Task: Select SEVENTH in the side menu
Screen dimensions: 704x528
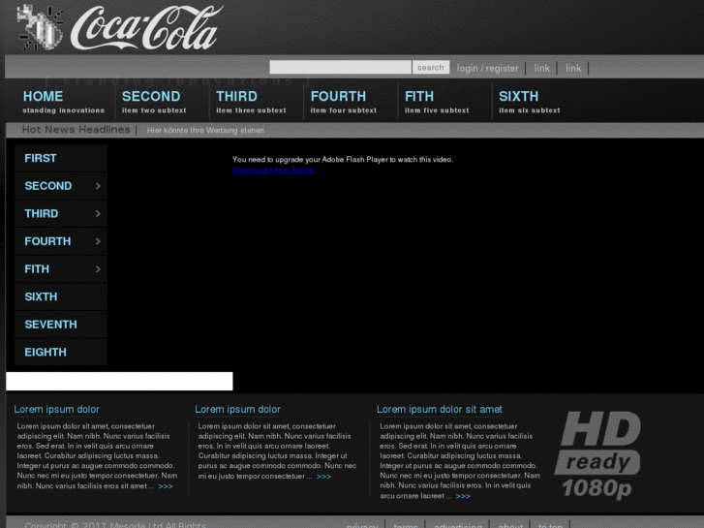Action: click(x=61, y=325)
